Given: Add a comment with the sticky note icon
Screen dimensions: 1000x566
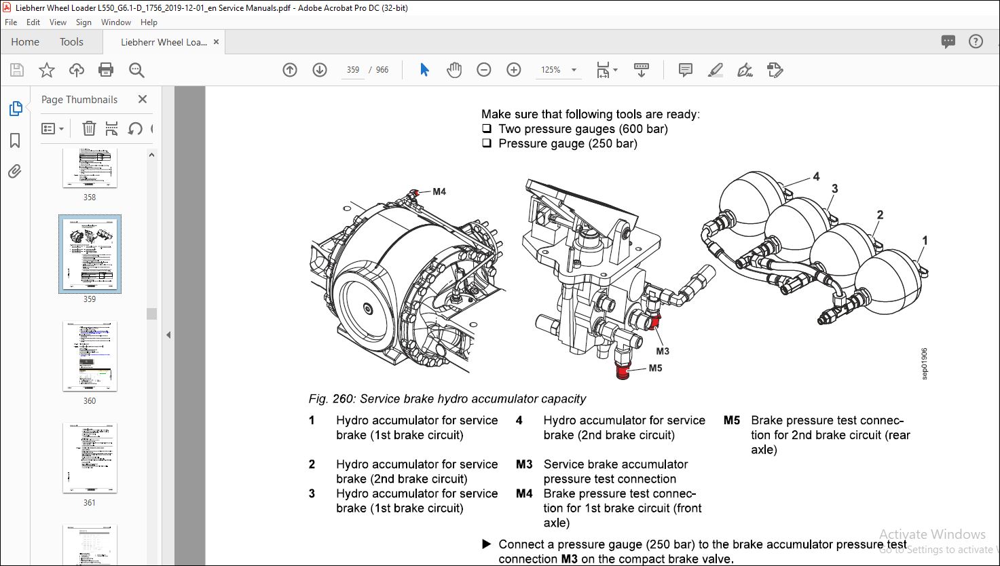Looking at the screenshot, I should [x=686, y=70].
